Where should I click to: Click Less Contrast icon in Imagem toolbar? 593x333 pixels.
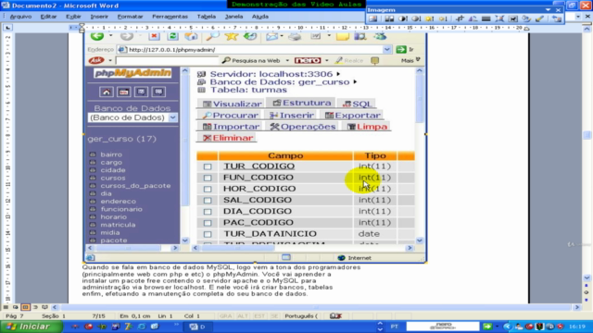(416, 18)
